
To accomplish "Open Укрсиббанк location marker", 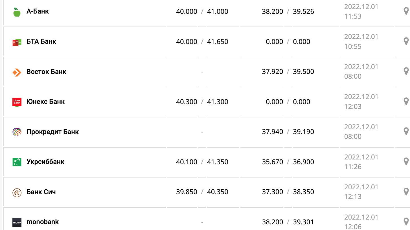I will pyautogui.click(x=406, y=161).
